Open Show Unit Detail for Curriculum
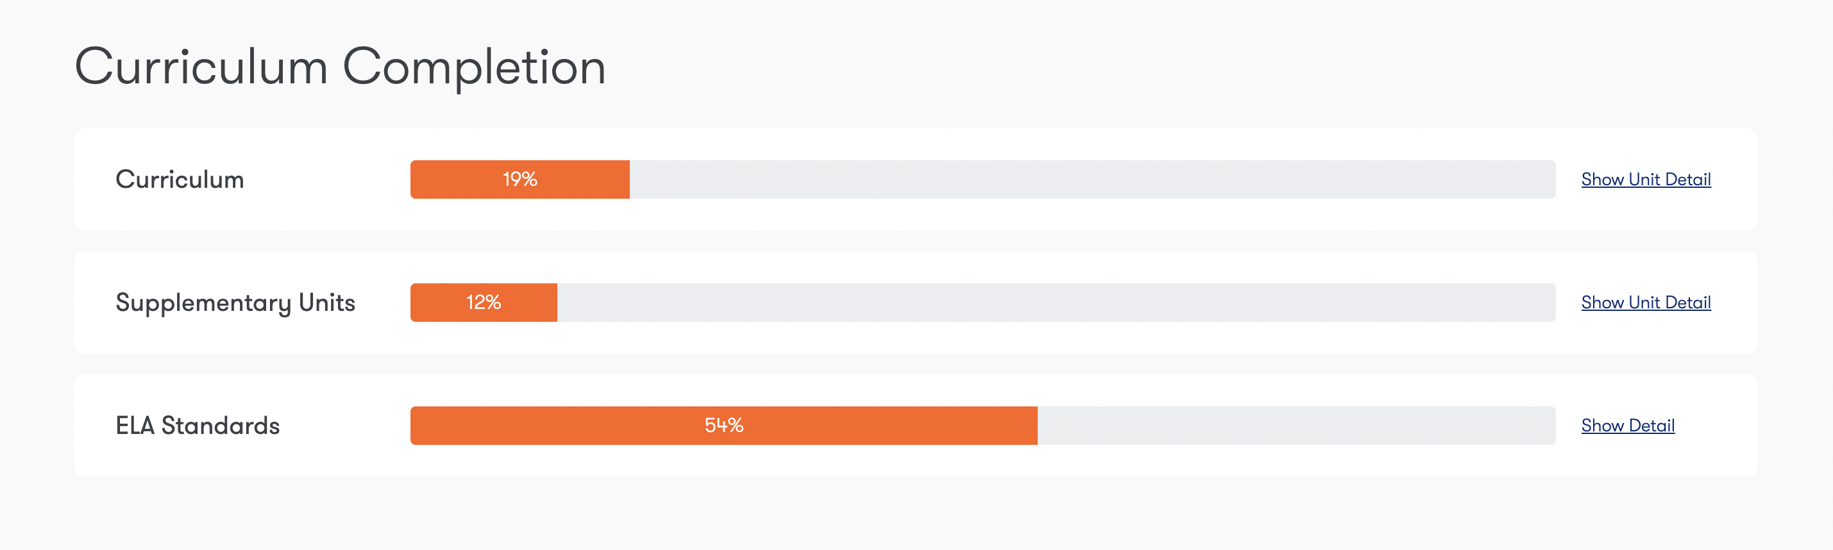1833x550 pixels. pyautogui.click(x=1646, y=179)
